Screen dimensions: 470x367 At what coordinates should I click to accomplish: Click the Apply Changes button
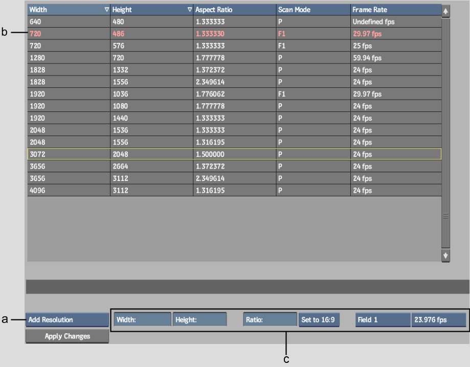(x=67, y=336)
